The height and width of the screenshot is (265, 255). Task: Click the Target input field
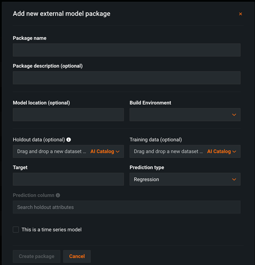[x=68, y=179]
